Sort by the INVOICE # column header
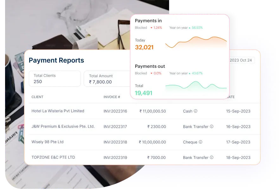This screenshot has width=280, height=192. pos(112,97)
